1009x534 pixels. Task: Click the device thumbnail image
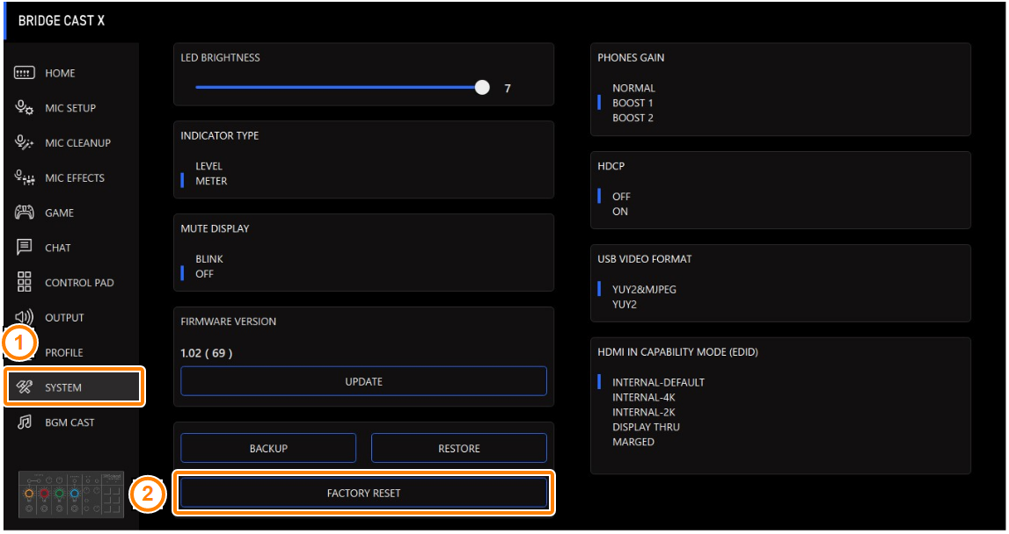point(70,494)
